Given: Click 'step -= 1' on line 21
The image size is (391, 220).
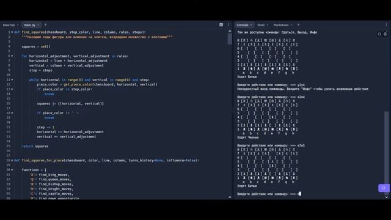Looking at the screenshot, I should pos(46,128).
